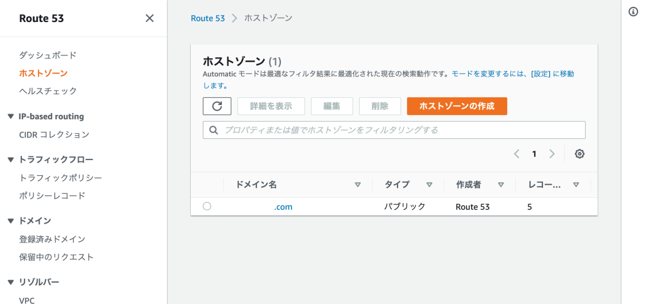The image size is (645, 304).
Task: Open CIDR コレクション in sidebar
Action: (54, 134)
